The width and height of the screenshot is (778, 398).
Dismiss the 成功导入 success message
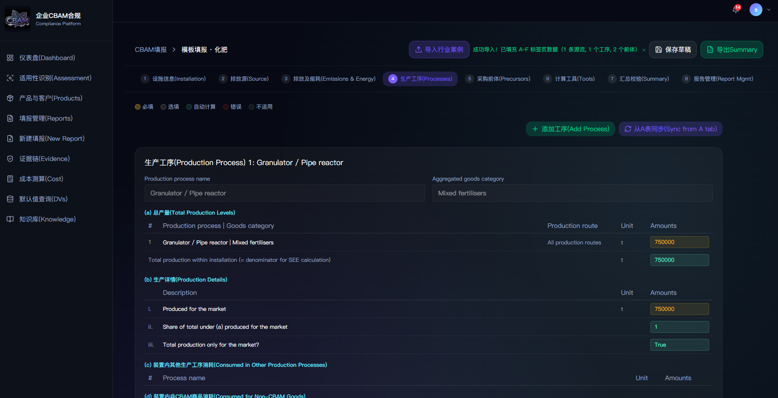(x=644, y=50)
